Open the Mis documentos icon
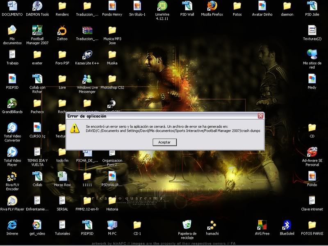 pos(12,30)
